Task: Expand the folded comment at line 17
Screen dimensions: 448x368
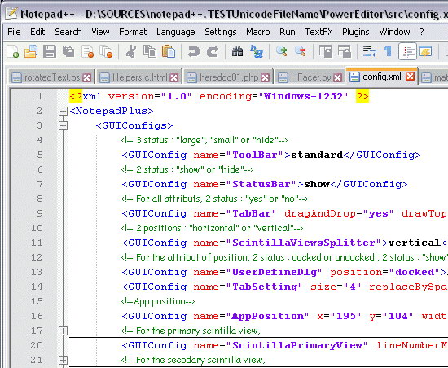Action: click(63, 331)
